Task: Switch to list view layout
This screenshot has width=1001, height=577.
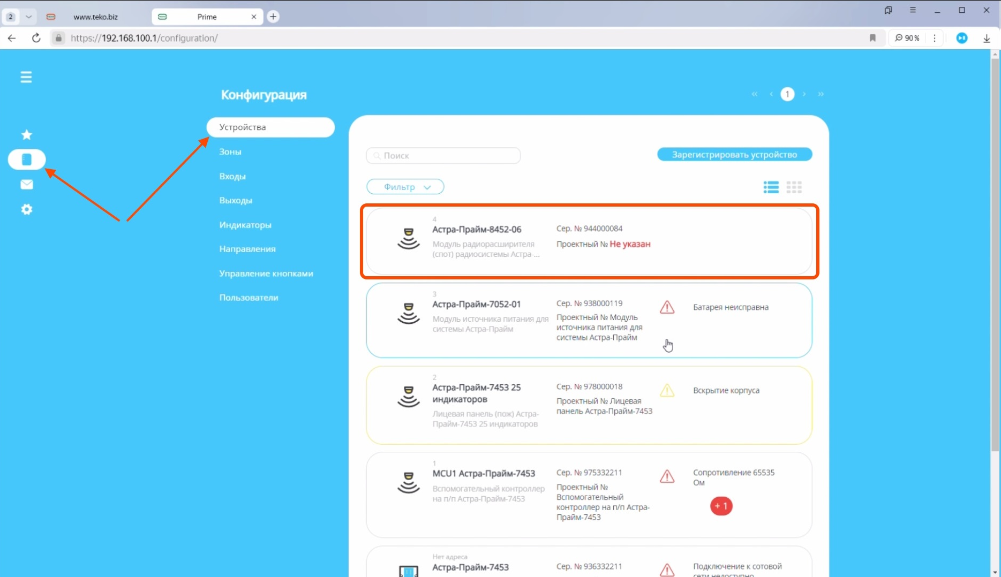Action: point(771,187)
